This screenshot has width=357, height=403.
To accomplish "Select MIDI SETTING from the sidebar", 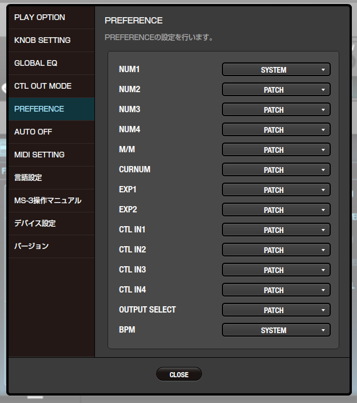I will coord(51,155).
